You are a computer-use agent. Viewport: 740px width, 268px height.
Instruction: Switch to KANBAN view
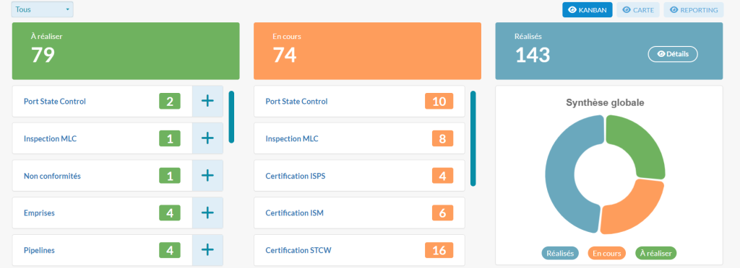[587, 10]
